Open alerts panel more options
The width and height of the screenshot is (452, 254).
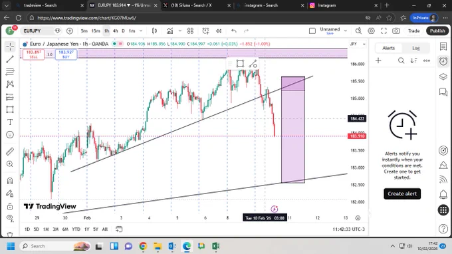(427, 61)
